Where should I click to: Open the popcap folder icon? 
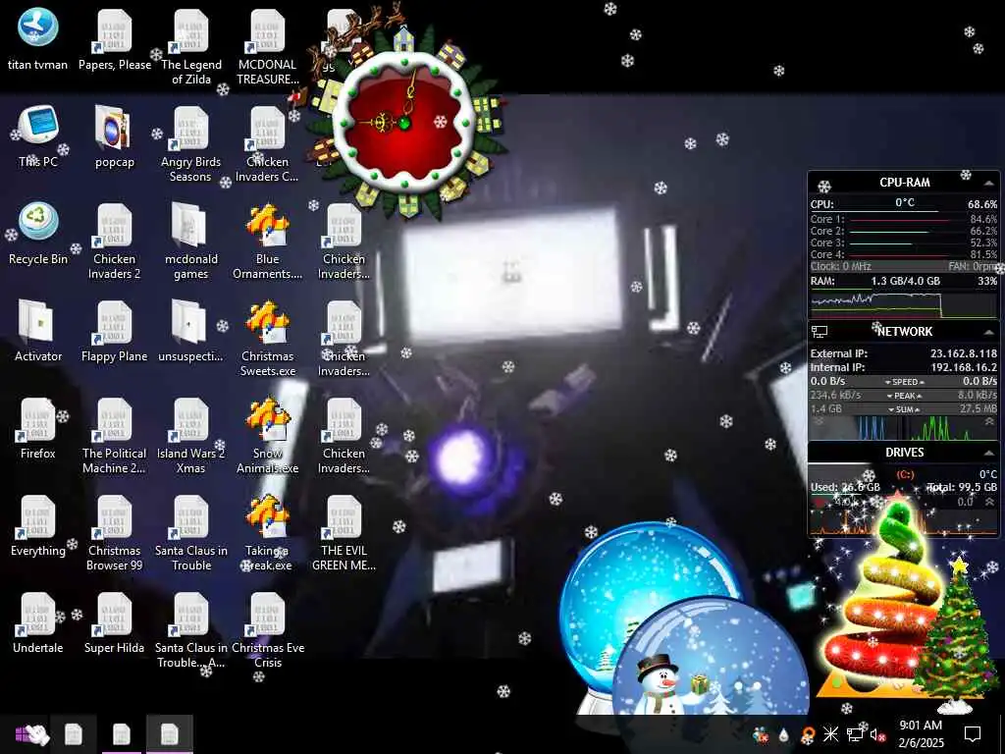pyautogui.click(x=115, y=137)
